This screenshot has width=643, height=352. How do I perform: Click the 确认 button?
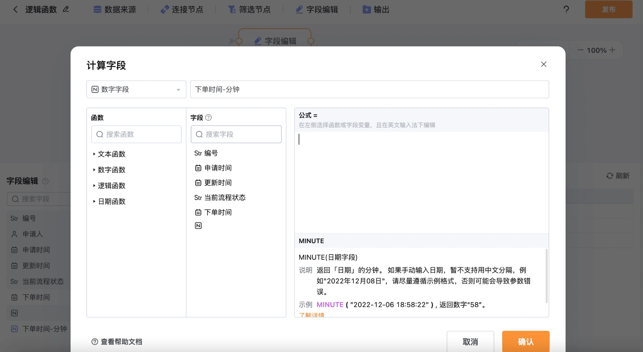click(526, 342)
